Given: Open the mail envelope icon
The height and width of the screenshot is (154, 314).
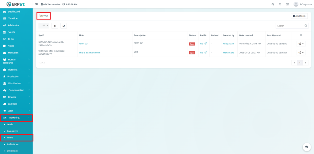Looking at the screenshot, I should (x=287, y=4).
